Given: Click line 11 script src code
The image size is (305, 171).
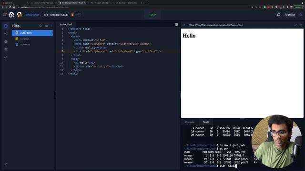Looking at the screenshot, I should click(x=99, y=66).
